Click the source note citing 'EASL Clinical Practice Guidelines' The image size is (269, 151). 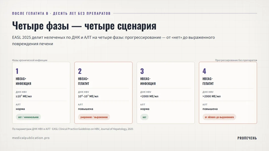click(73, 129)
